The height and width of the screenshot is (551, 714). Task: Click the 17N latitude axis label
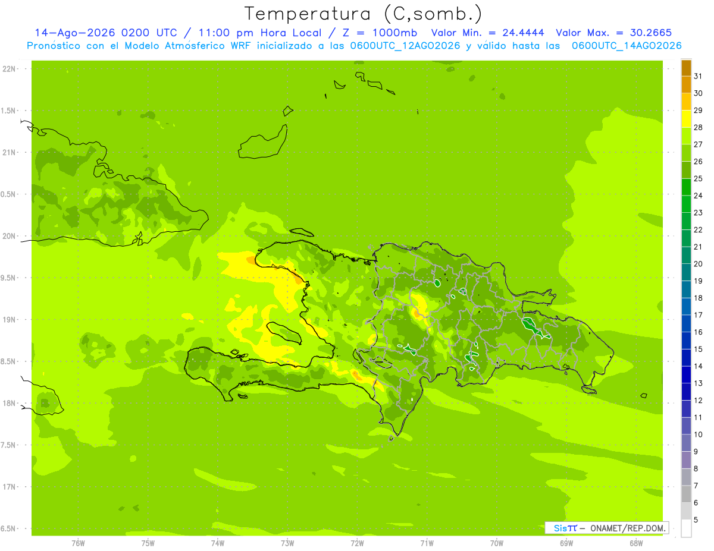click(x=9, y=487)
